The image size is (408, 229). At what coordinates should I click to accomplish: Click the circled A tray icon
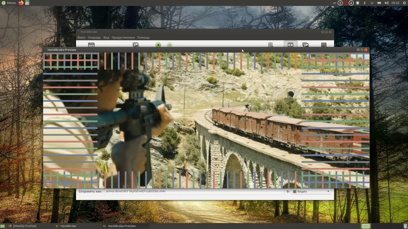(x=351, y=3)
